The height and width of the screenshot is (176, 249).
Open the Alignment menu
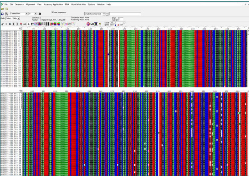pos(30,4)
